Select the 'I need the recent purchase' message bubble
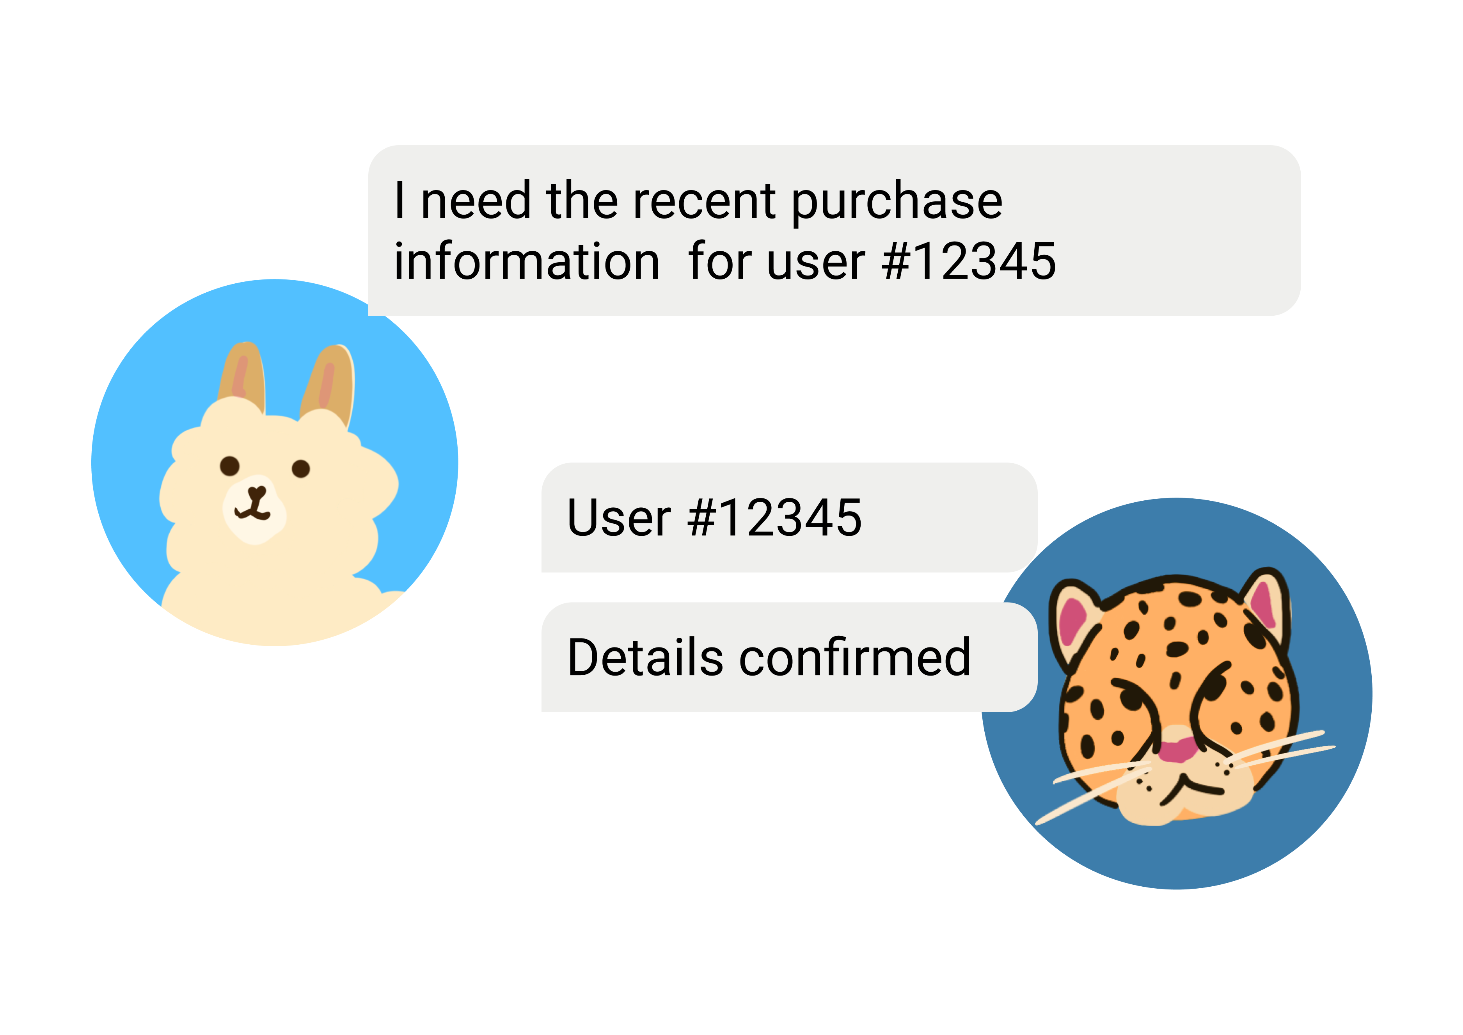 point(834,230)
